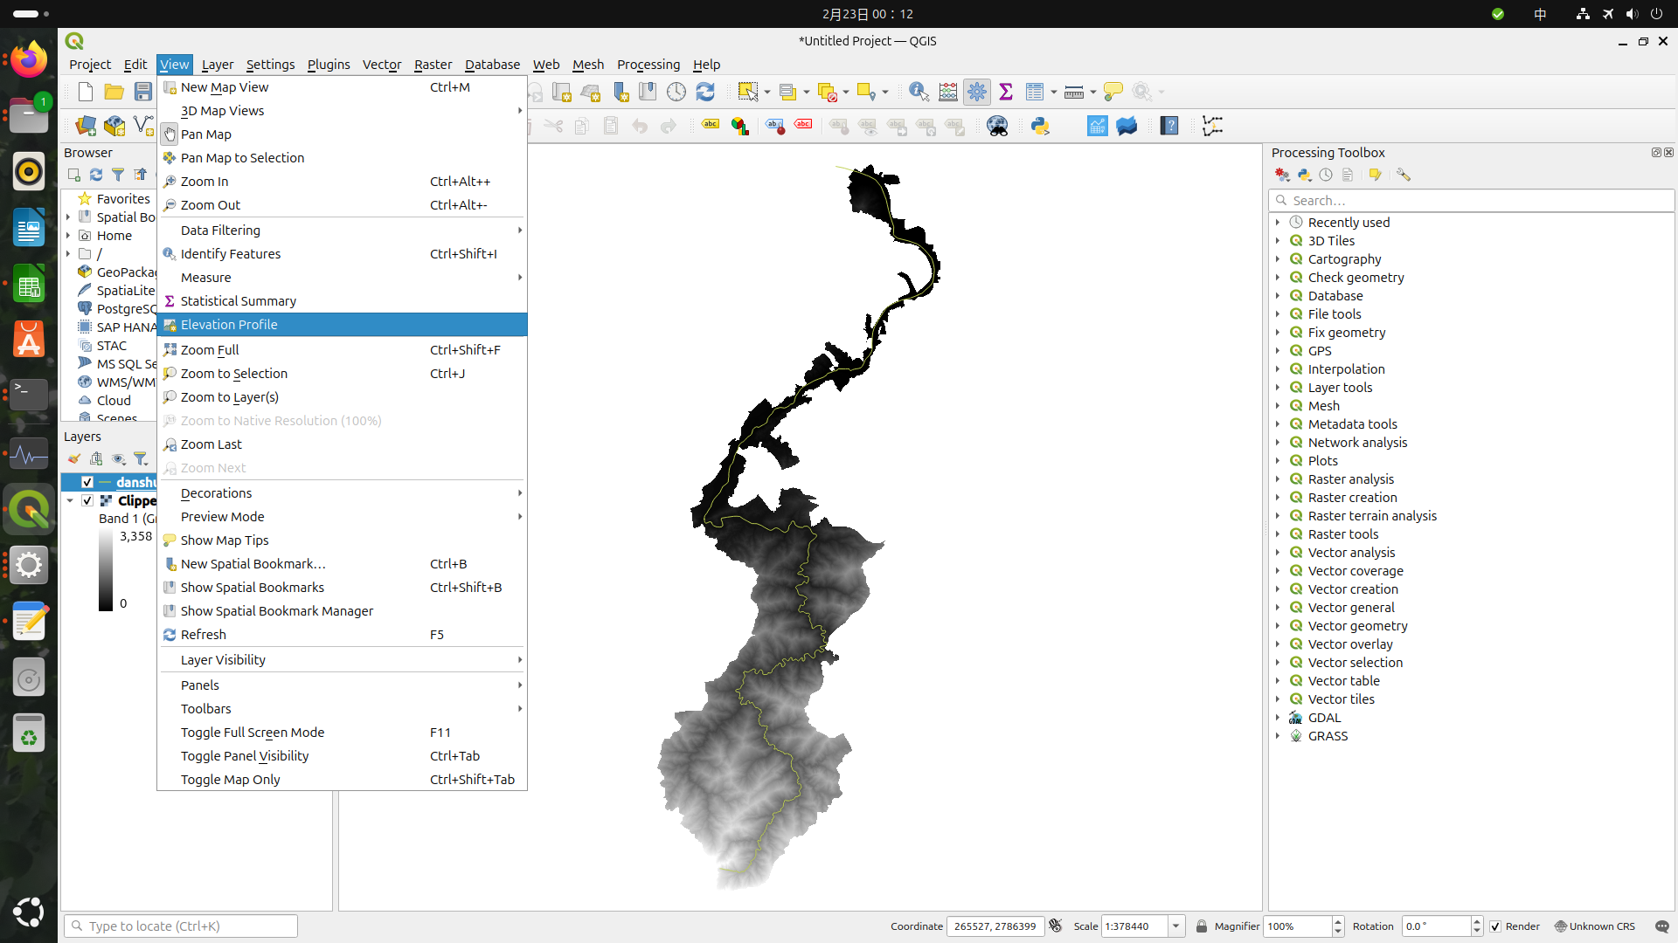Click Zoom to Layer(s) menu entry
Screen dimensions: 1678x943
229,397
